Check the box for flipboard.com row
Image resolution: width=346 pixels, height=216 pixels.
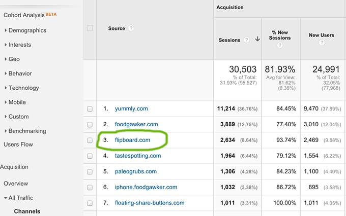[90, 140]
